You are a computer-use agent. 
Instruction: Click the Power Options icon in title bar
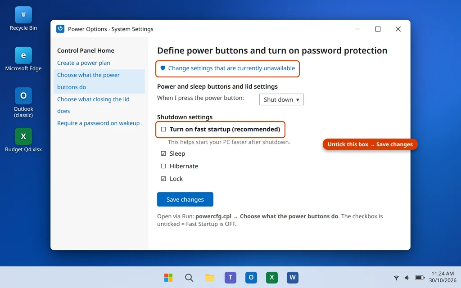pos(60,29)
